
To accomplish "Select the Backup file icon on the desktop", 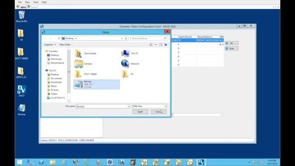I will point(22,110).
